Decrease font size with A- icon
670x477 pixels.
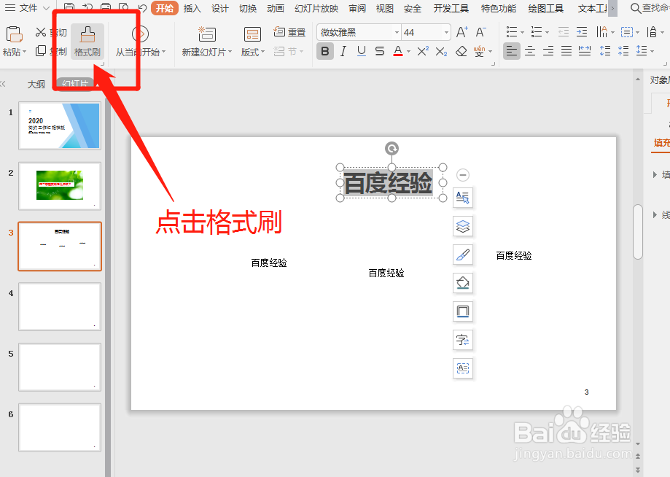tap(480, 32)
